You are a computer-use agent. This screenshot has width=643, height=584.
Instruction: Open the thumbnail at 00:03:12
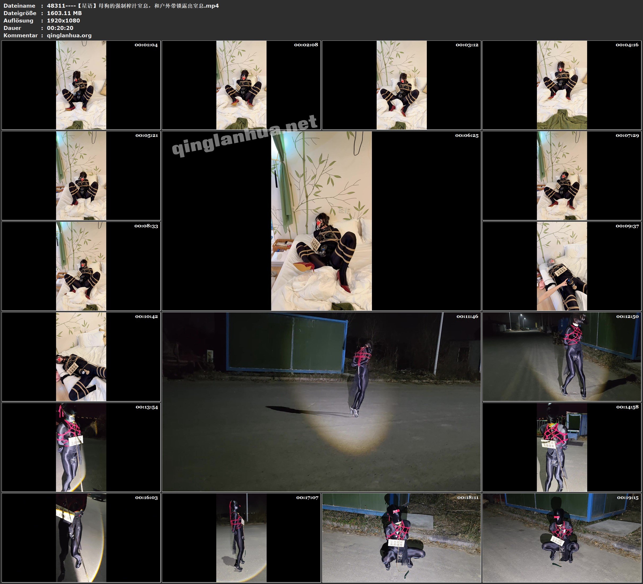[401, 85]
